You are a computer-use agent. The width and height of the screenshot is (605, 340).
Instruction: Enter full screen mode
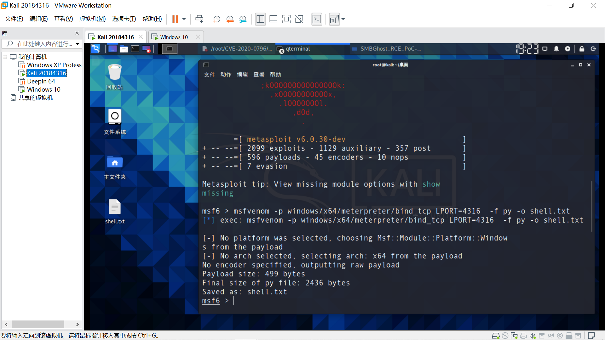pos(286,19)
